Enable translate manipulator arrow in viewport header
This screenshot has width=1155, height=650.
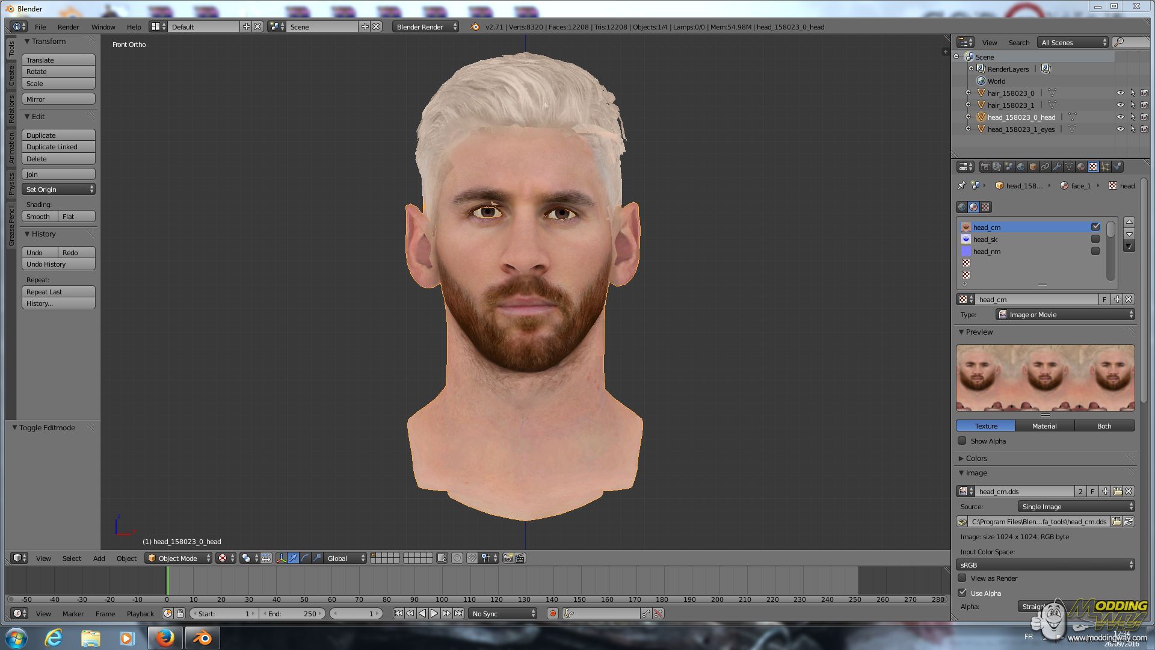(x=293, y=559)
